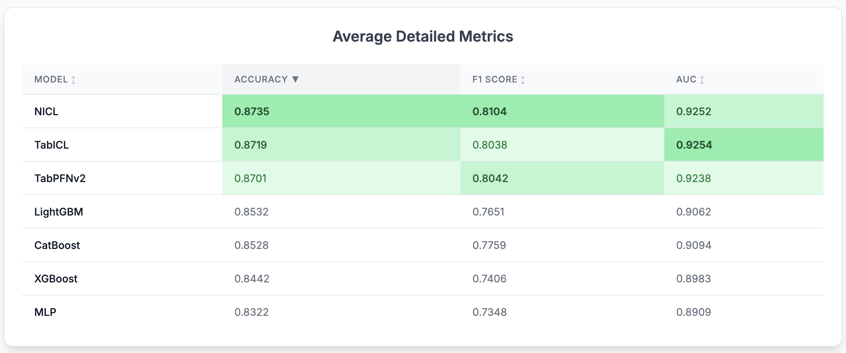Click LightGBM F1 score value 0.7651

(488, 212)
